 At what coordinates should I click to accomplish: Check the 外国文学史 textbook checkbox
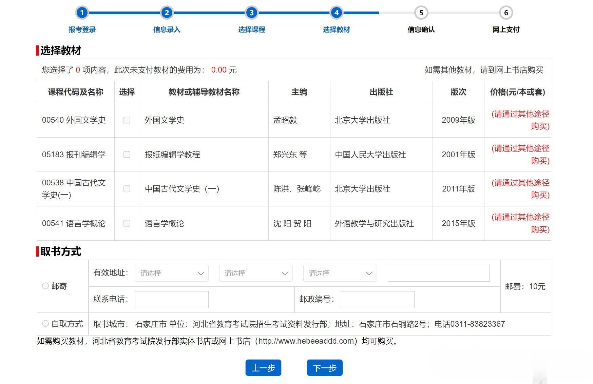click(x=127, y=120)
